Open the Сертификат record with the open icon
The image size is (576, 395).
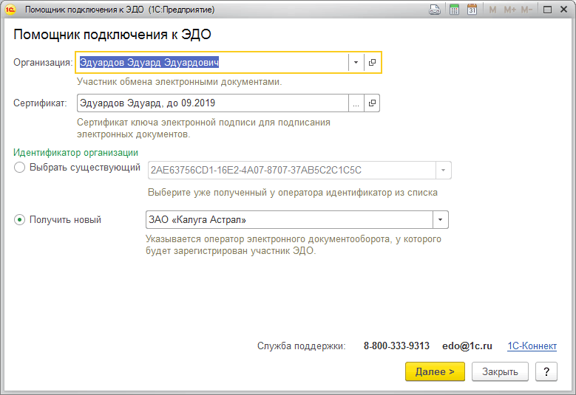[372, 103]
